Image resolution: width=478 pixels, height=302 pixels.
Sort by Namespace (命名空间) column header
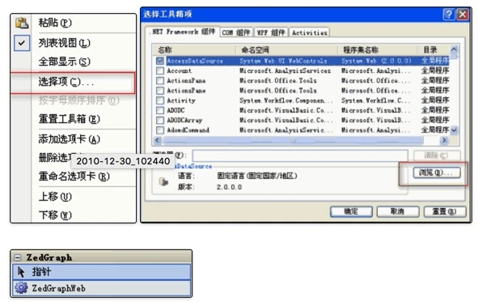point(286,49)
